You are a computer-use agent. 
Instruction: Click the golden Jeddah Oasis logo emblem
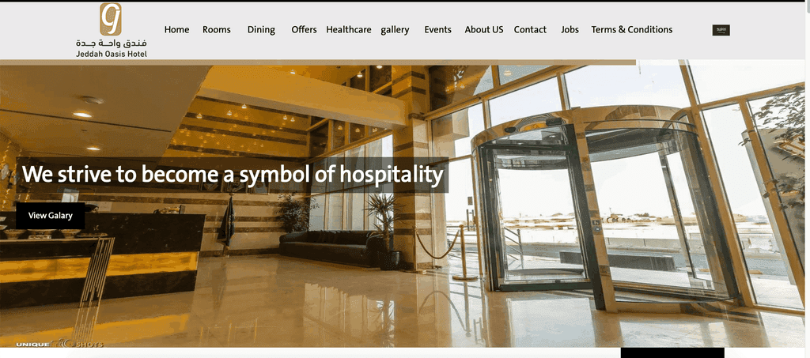[x=111, y=19]
